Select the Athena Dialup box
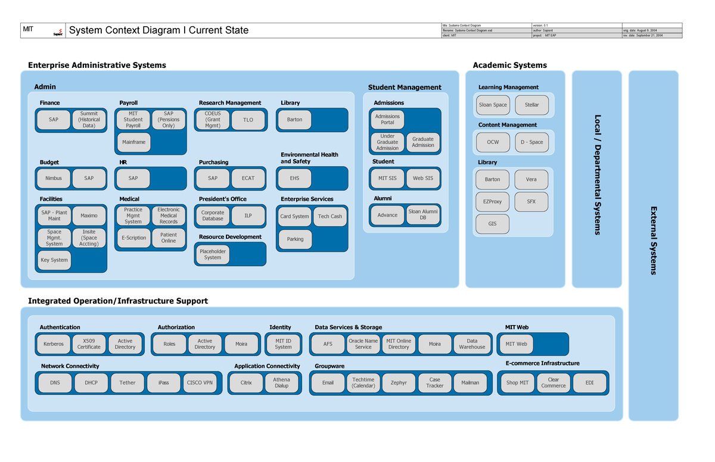The width and height of the screenshot is (715, 462). coord(282,383)
